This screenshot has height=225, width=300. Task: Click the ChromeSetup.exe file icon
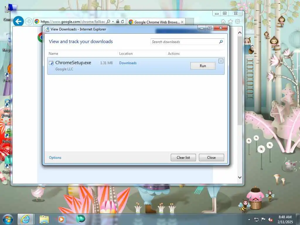coord(51,63)
